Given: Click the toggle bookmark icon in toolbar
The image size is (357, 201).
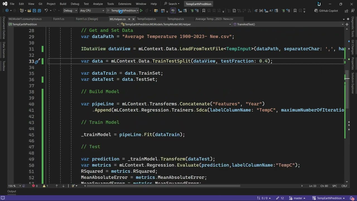Looking at the screenshot, I should pos(204,11).
